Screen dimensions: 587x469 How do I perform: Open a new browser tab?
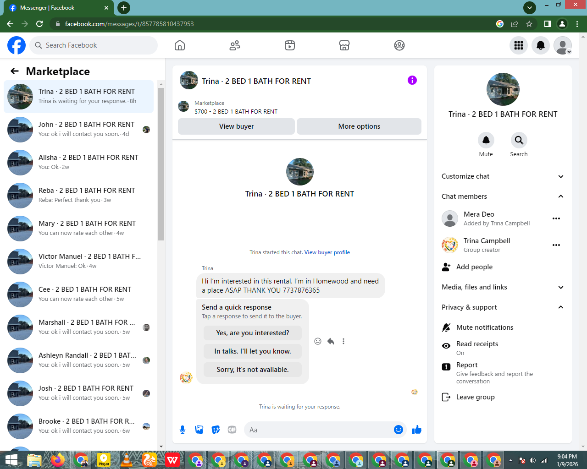(124, 8)
